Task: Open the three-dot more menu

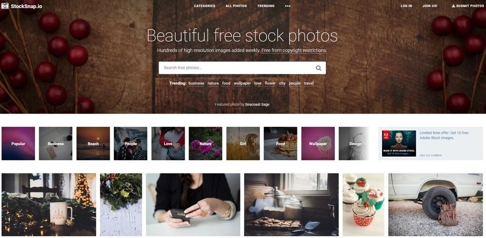Action: 288,6
